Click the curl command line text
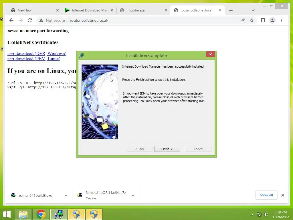Screen dimensions: 293x220 pos(42,83)
